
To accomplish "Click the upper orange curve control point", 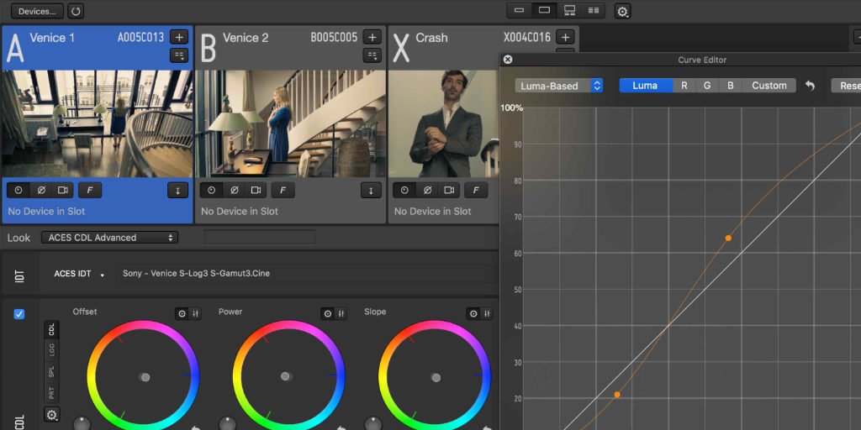I will click(728, 238).
